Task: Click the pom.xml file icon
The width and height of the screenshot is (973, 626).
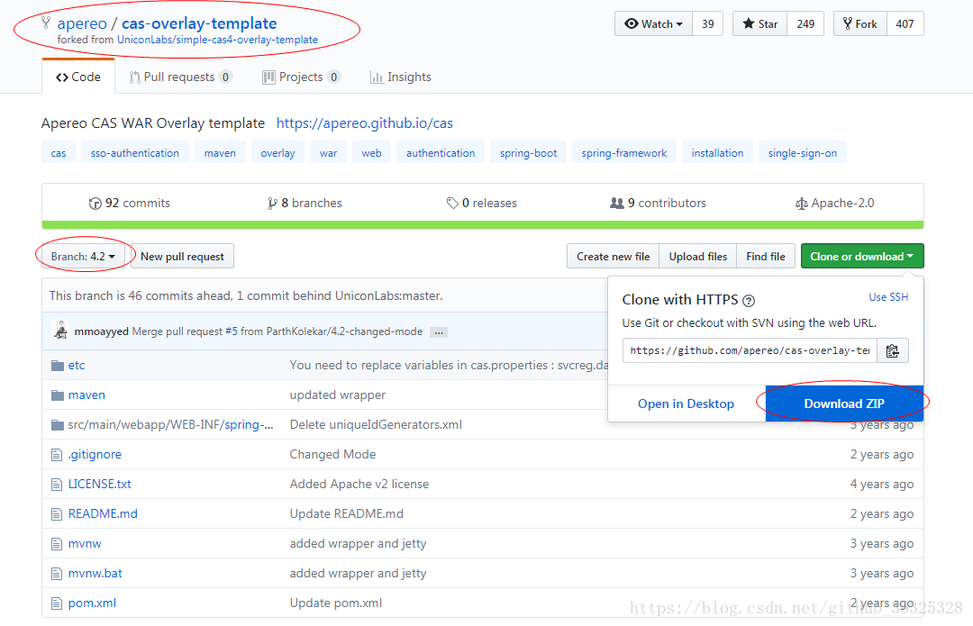Action: click(57, 603)
